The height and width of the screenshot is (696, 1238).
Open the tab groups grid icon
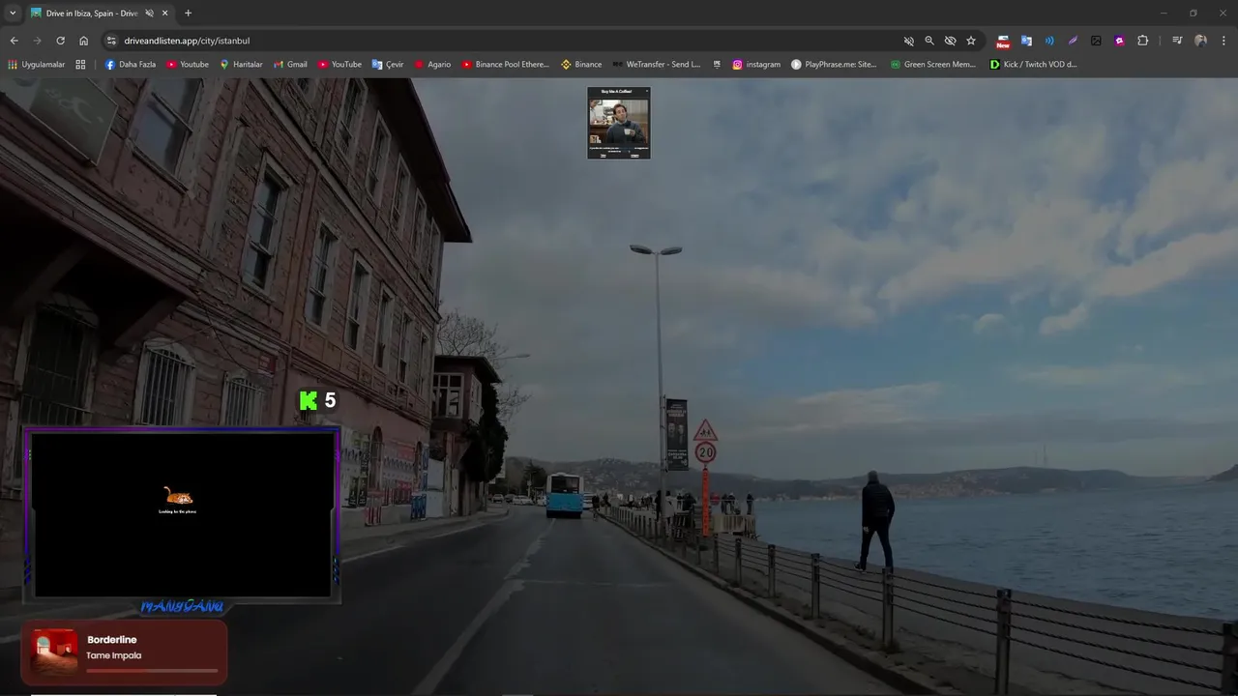pos(80,65)
